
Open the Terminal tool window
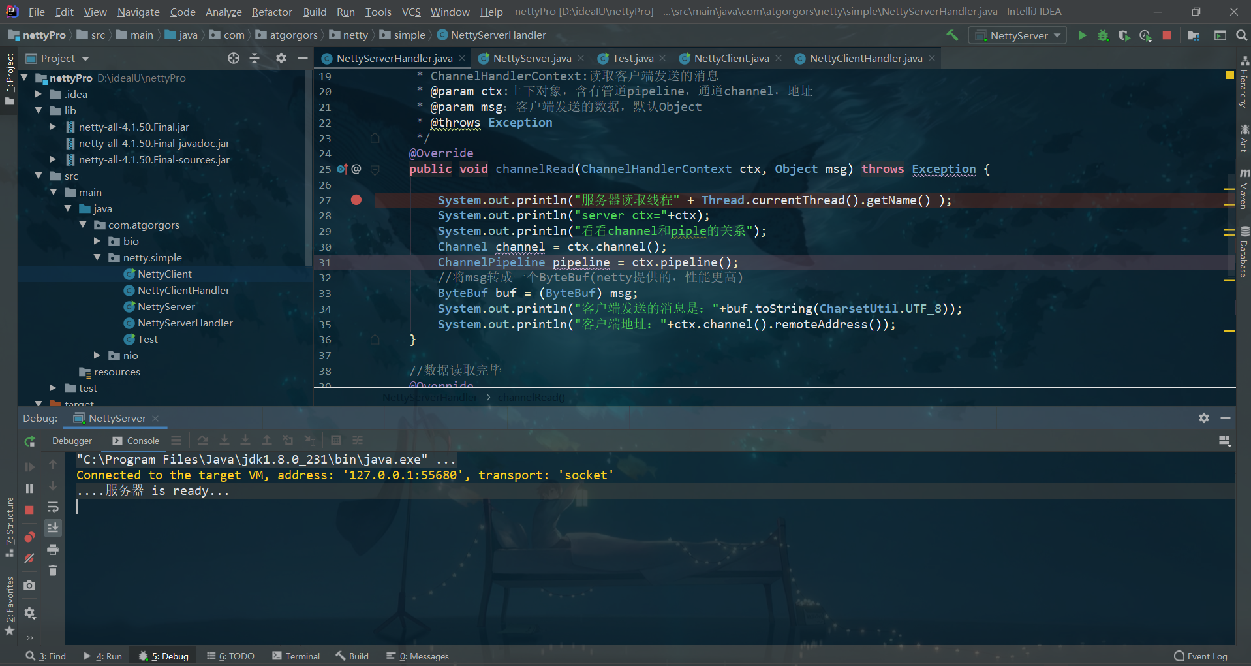pyautogui.click(x=296, y=656)
